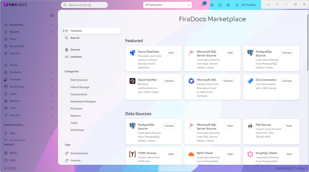Expand the title bar chevron dropdown

point(268,5)
